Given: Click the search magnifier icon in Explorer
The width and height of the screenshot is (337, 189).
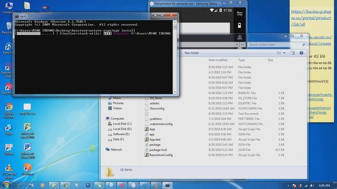Looking at the screenshot, I should click(304, 45).
